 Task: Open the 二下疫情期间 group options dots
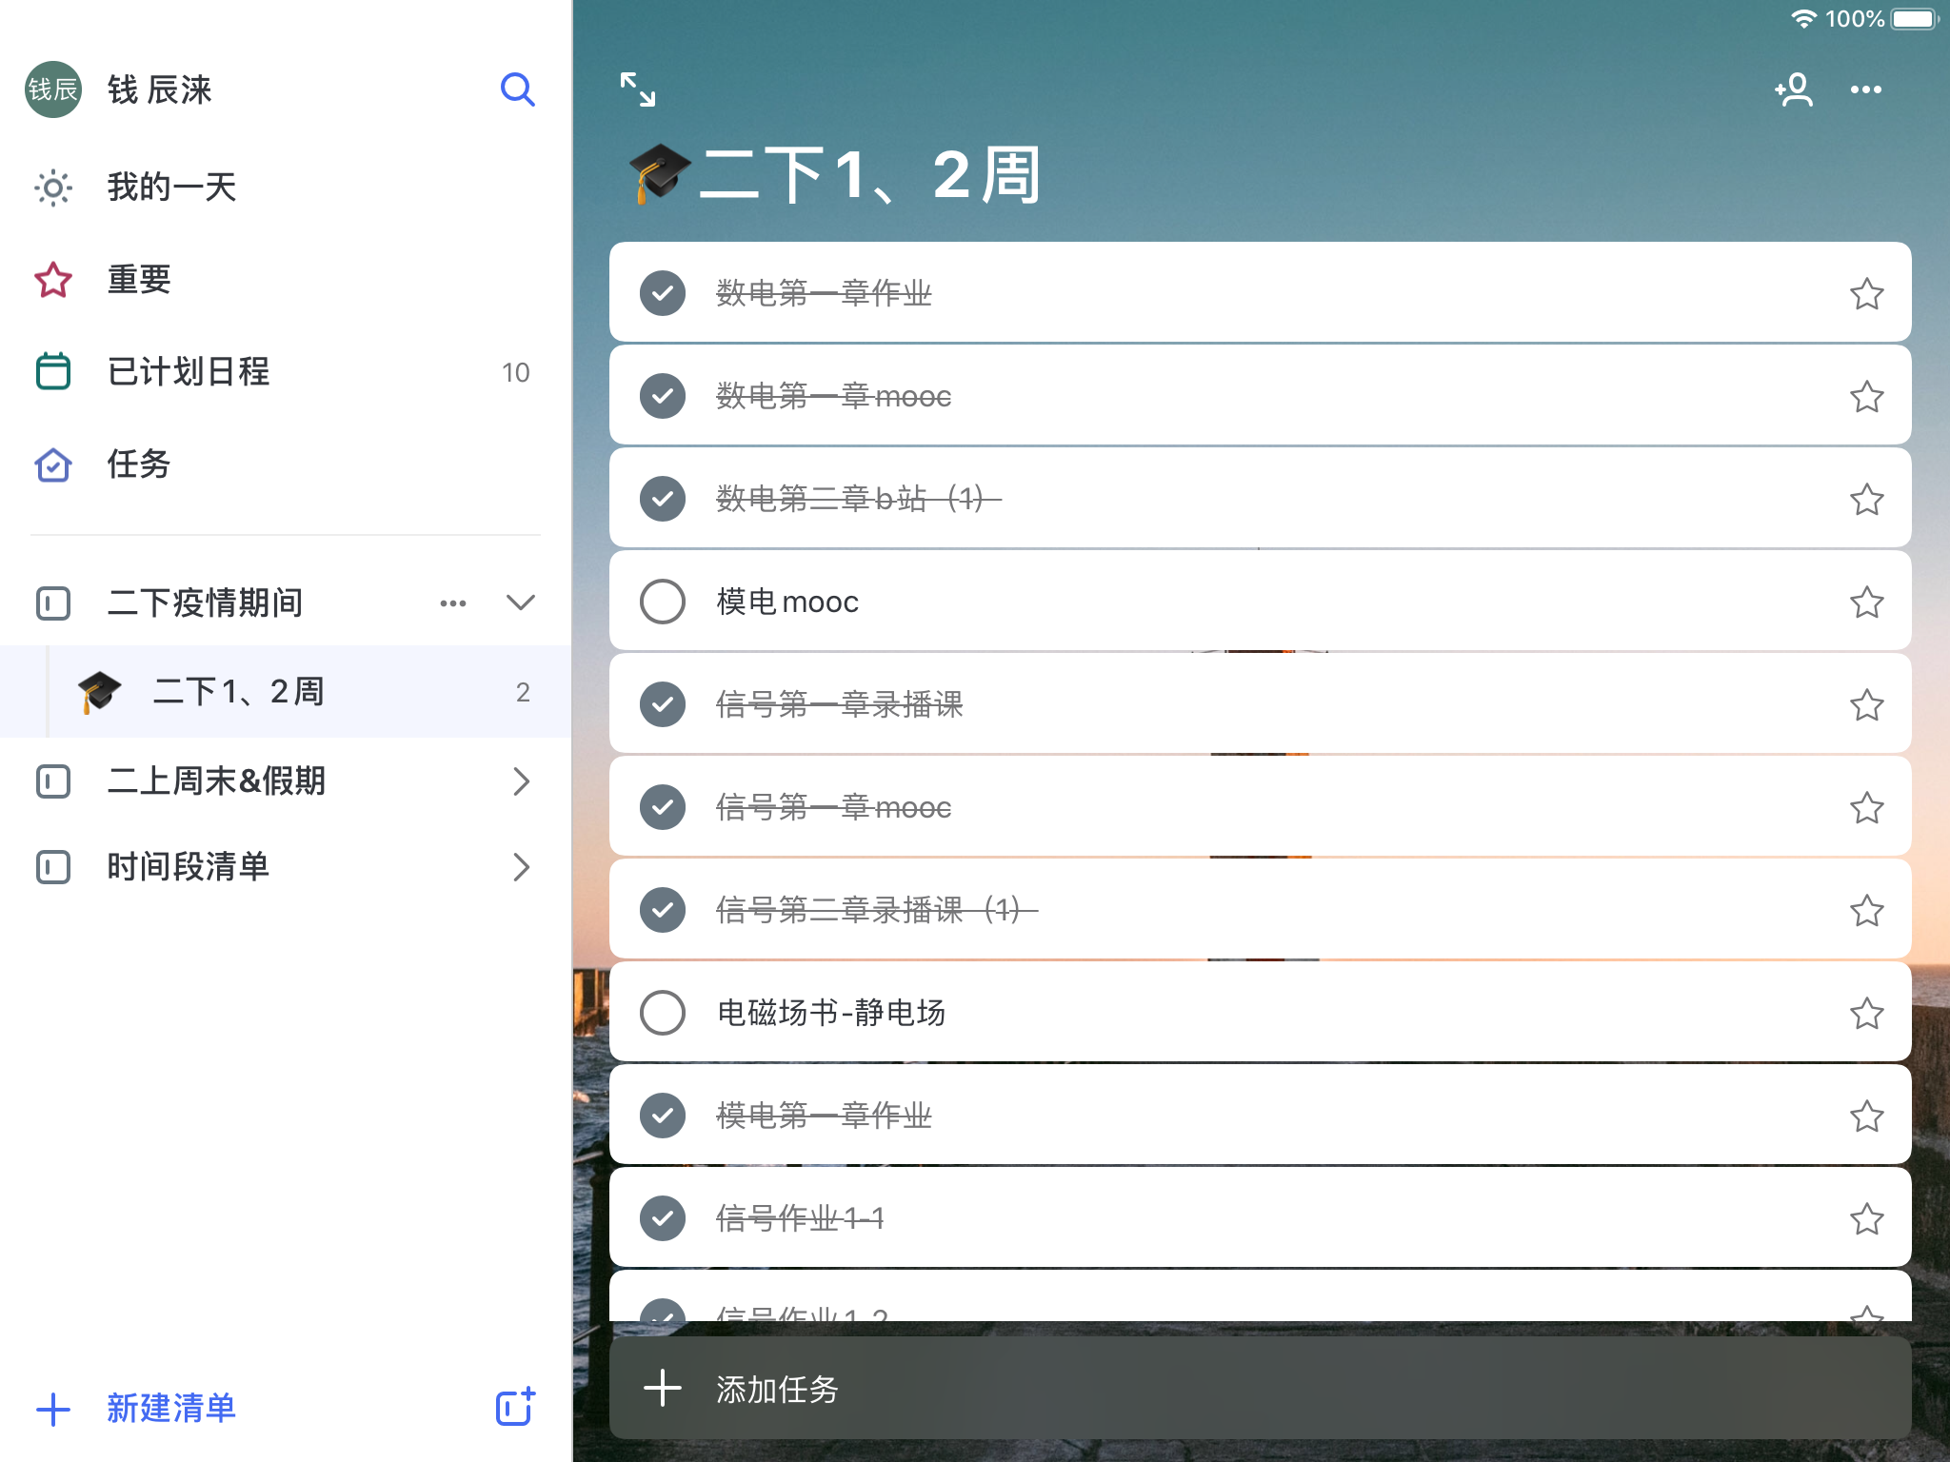pyautogui.click(x=453, y=603)
